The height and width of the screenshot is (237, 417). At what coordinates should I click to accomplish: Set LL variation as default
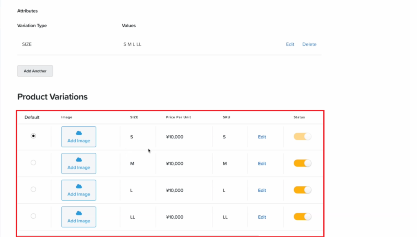point(33,216)
